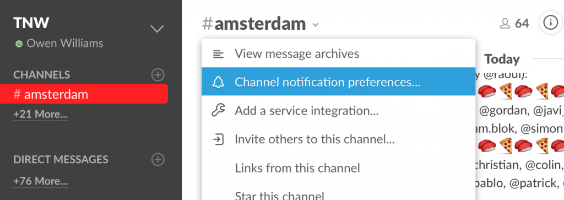Click the archive lines icon
564x200 pixels.
click(218, 54)
